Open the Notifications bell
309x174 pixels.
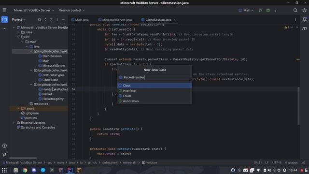point(305,19)
